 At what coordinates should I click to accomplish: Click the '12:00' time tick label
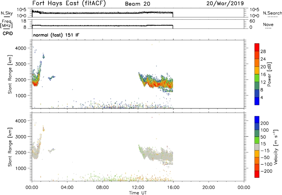point(138,188)
